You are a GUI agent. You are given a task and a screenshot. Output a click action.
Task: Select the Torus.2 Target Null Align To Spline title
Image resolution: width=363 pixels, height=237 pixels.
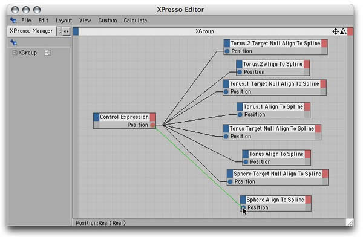(275, 43)
